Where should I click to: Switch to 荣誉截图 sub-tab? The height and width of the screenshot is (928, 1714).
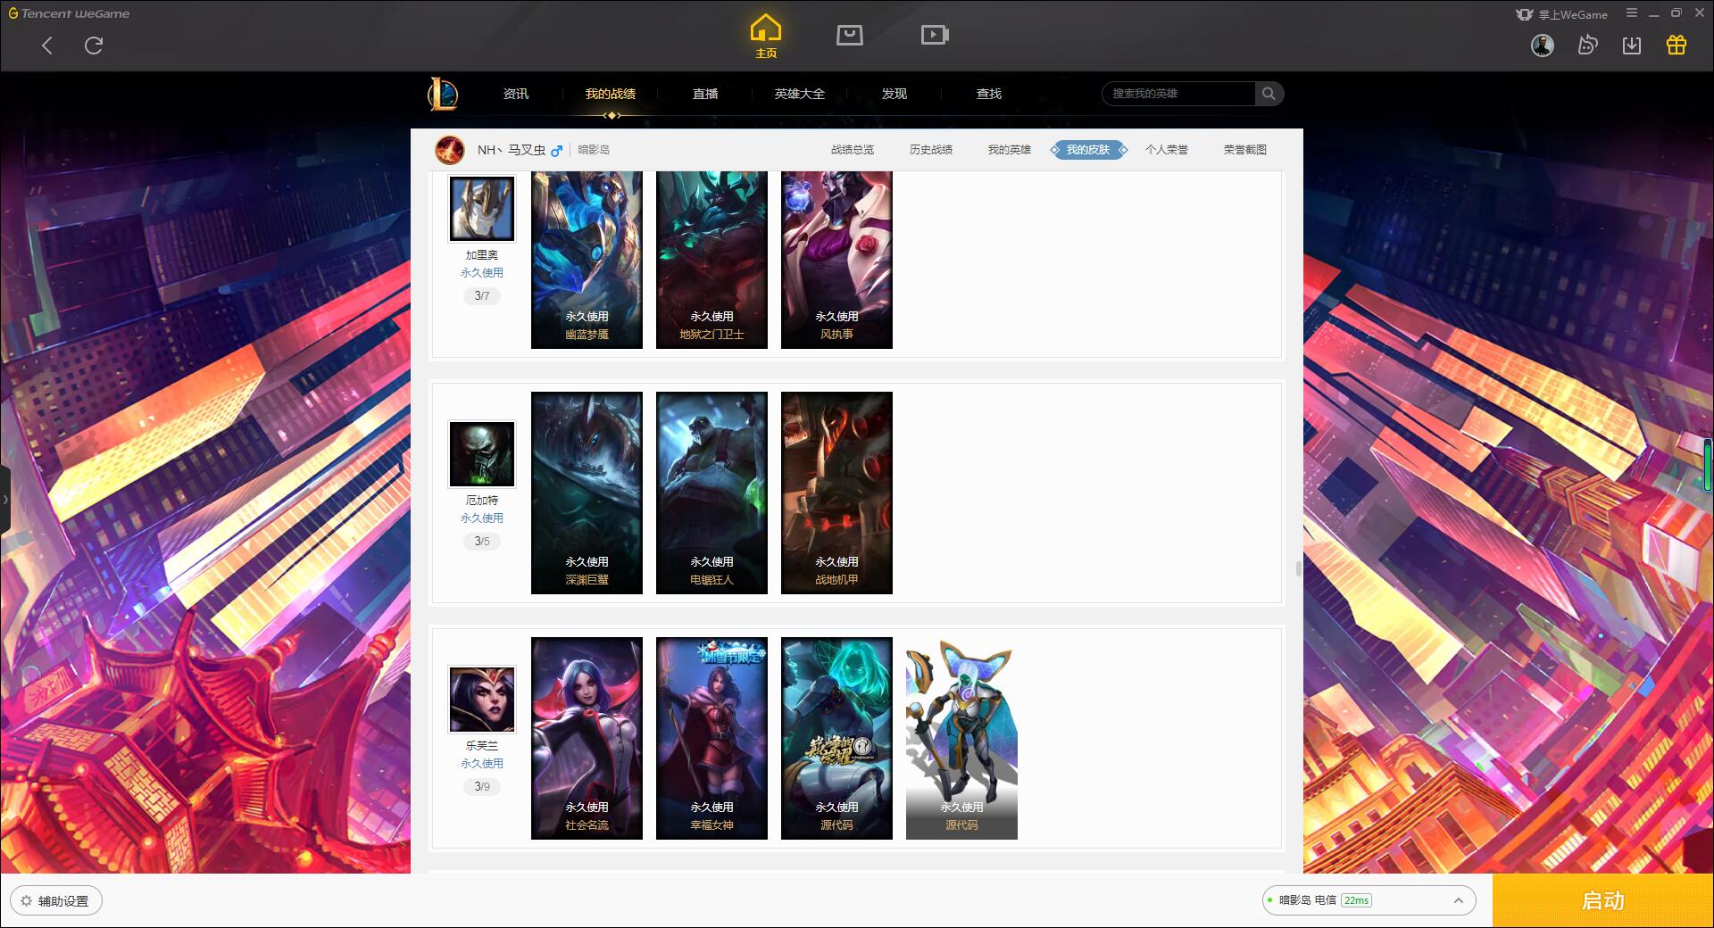pyautogui.click(x=1245, y=150)
